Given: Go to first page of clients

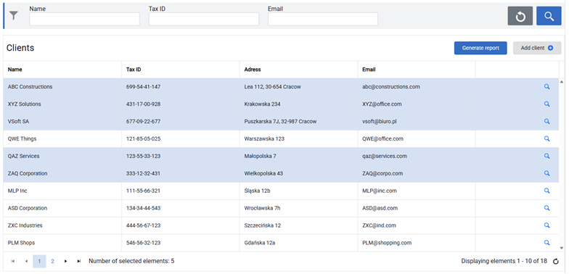Looking at the screenshot, I should pyautogui.click(x=13, y=261).
